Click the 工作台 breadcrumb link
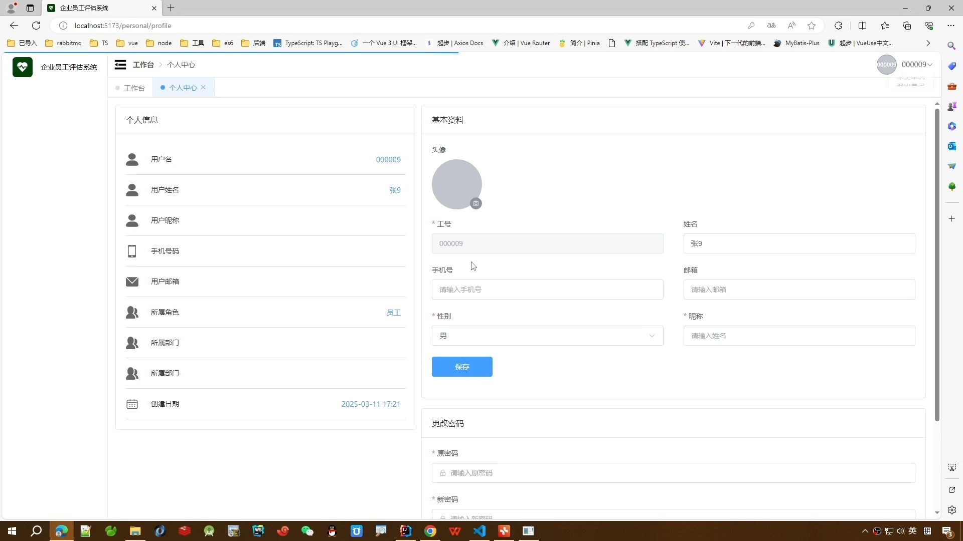This screenshot has width=963, height=541. coord(143,65)
